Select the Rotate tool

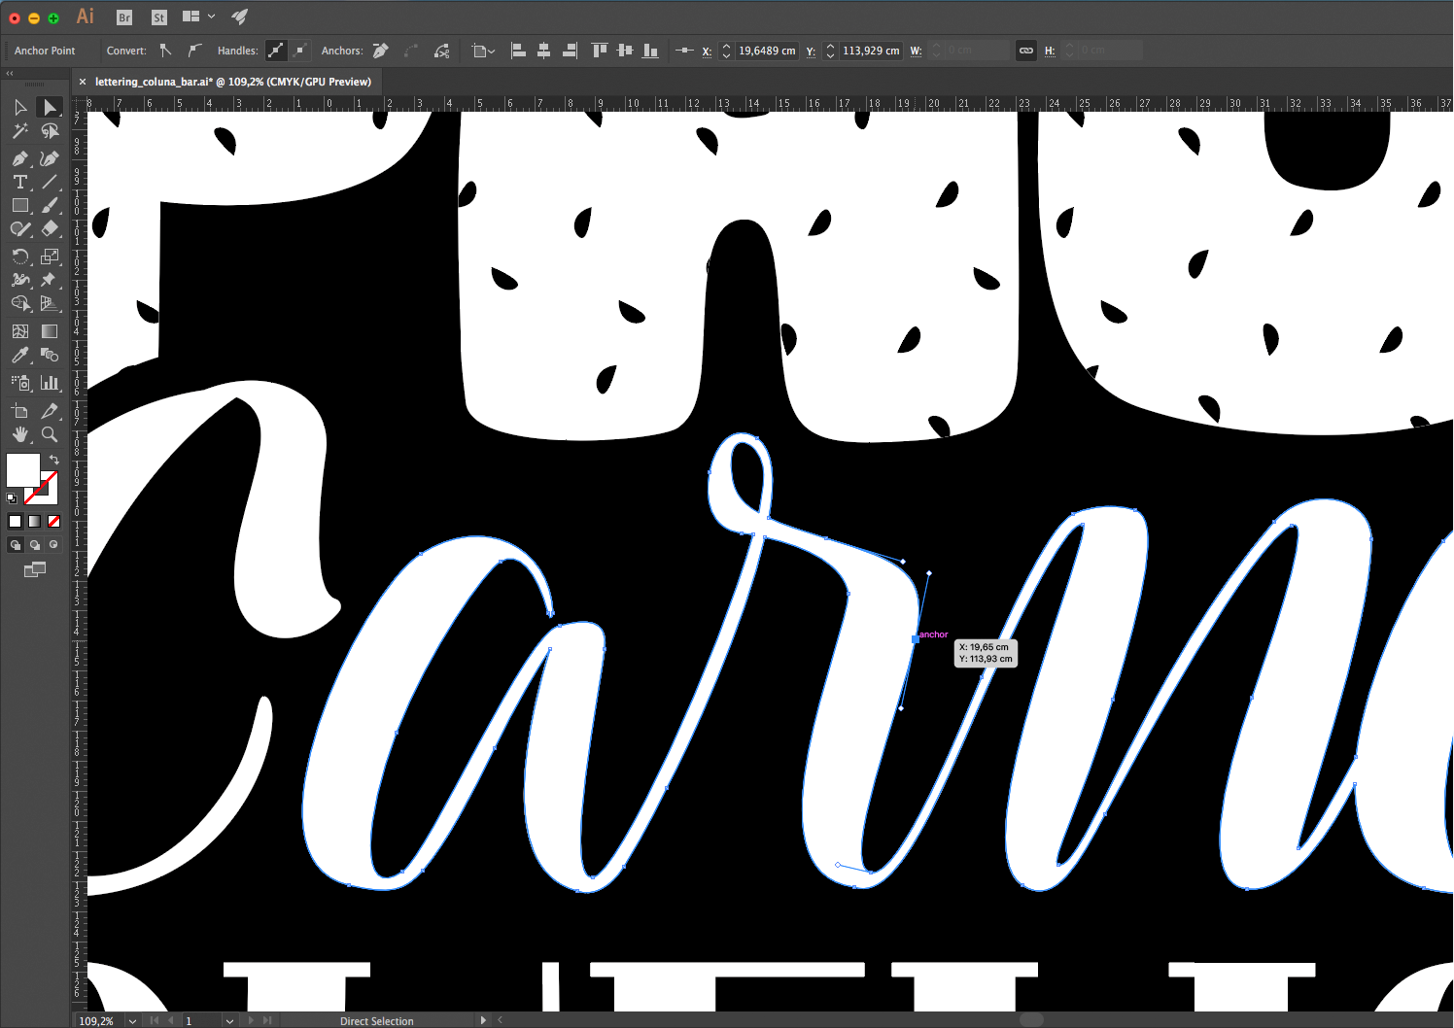pos(19,257)
